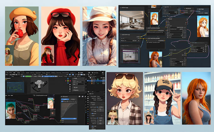The image size is (214, 132).
Task: Open the scheduler selector in KSampler
Action: [176, 36]
